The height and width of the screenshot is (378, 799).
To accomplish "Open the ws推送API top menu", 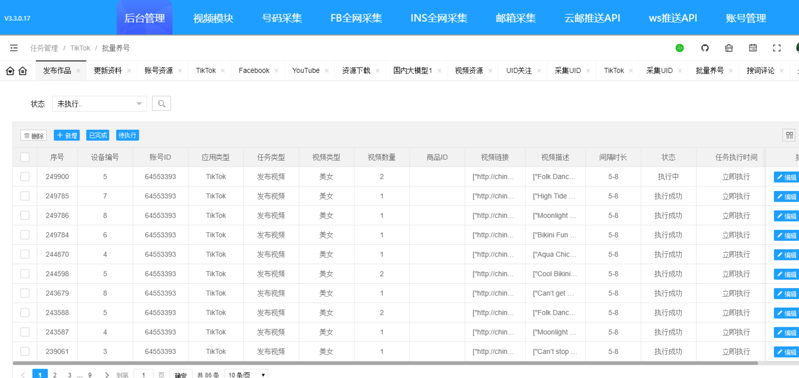I will coord(673,18).
